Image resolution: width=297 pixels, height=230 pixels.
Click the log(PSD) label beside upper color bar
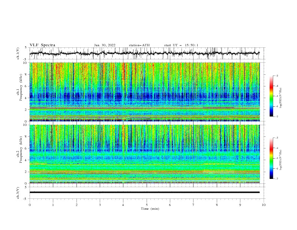click(281, 98)
